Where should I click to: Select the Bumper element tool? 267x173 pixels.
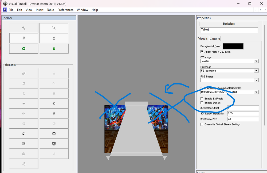click(54, 94)
